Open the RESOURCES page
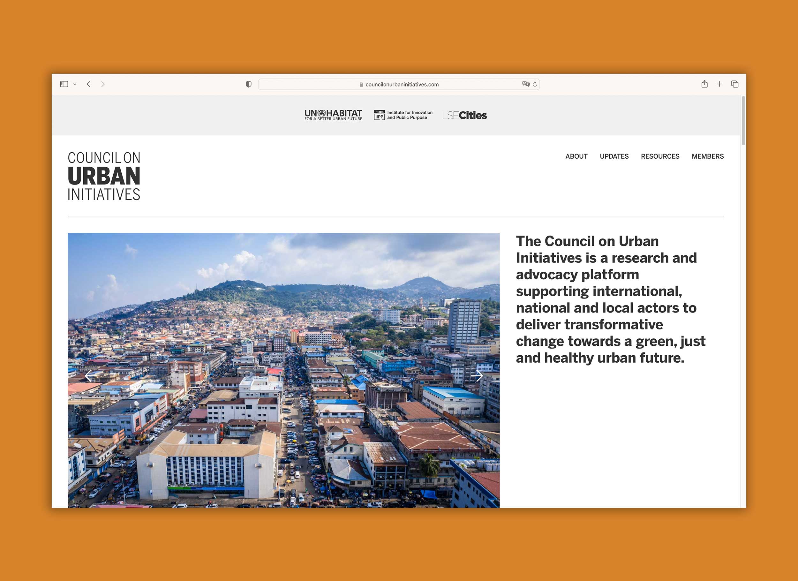 (660, 156)
